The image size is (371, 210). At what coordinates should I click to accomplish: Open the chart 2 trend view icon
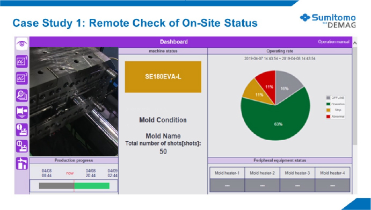22,78
